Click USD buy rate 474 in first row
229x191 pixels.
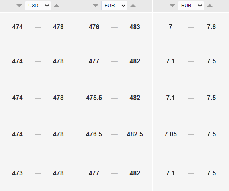(18, 27)
